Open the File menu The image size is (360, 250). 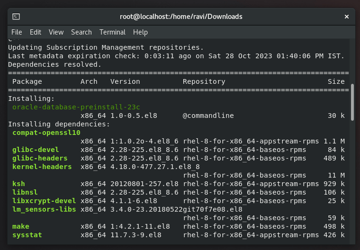[x=17, y=32]
